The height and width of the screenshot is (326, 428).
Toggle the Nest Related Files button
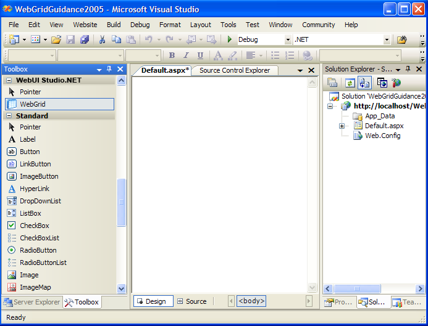[x=364, y=83]
